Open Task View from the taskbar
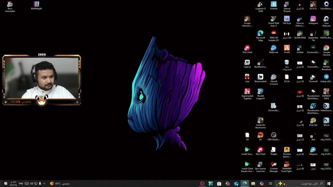 (271, 184)
